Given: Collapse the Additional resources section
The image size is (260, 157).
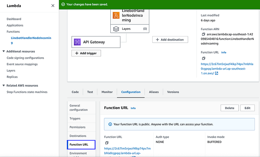Looking at the screenshot, I should coord(4,51).
